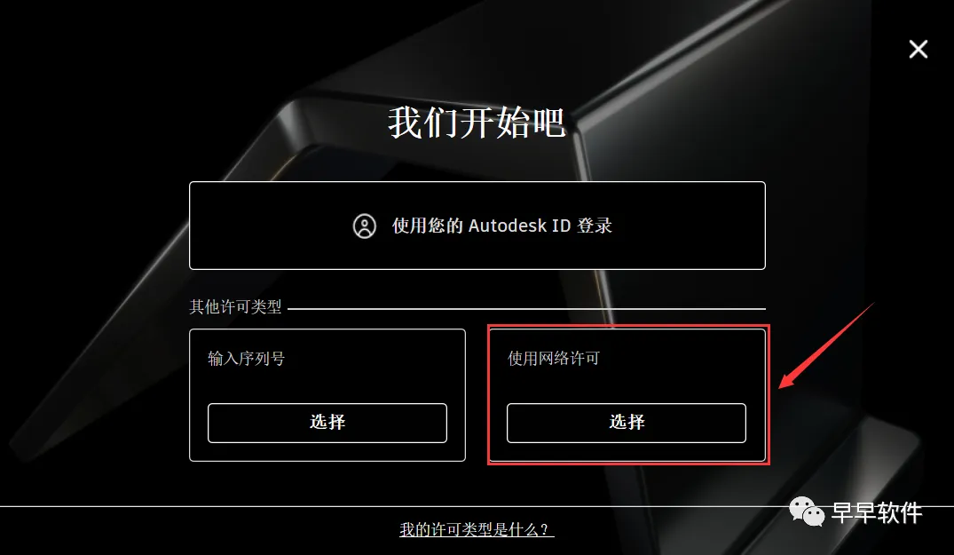Click the divider line beside 其他许可类型
This screenshot has height=555, width=954.
[x=526, y=308]
